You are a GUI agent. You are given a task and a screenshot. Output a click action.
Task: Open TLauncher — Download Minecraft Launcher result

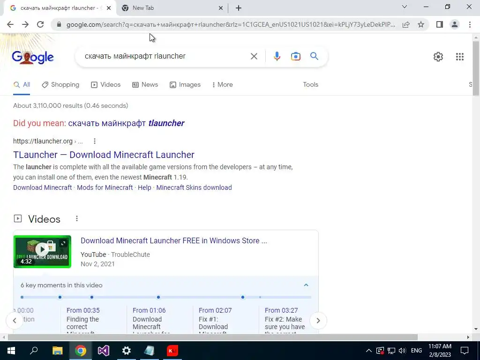click(x=104, y=155)
